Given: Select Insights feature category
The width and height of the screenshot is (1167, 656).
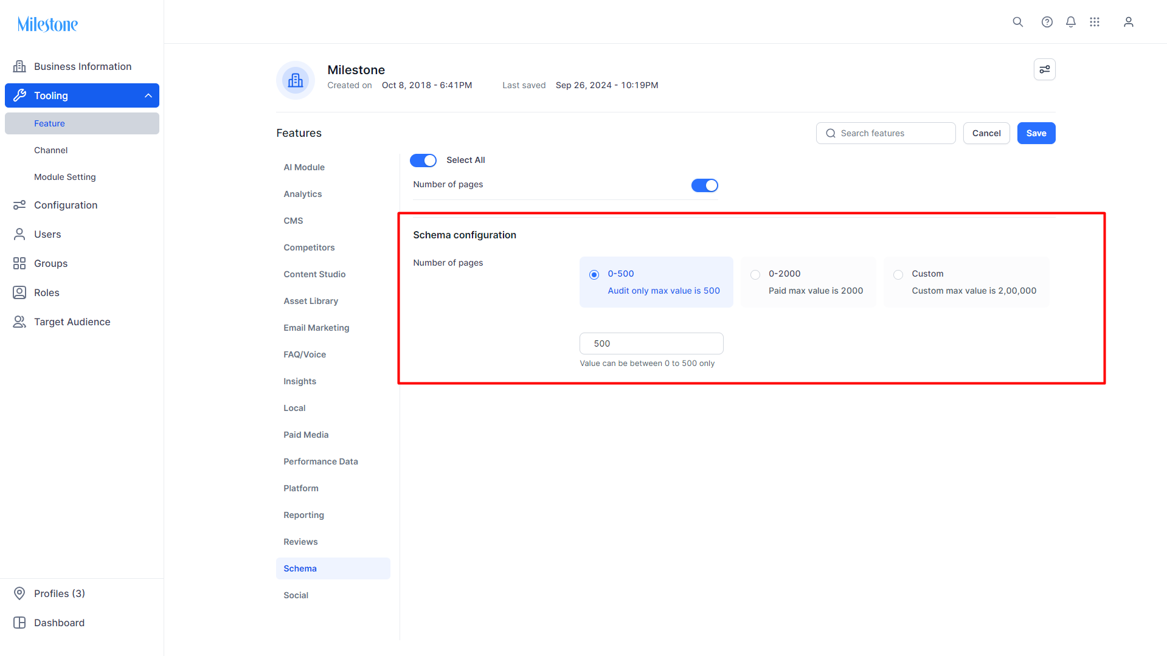Looking at the screenshot, I should [333, 381].
